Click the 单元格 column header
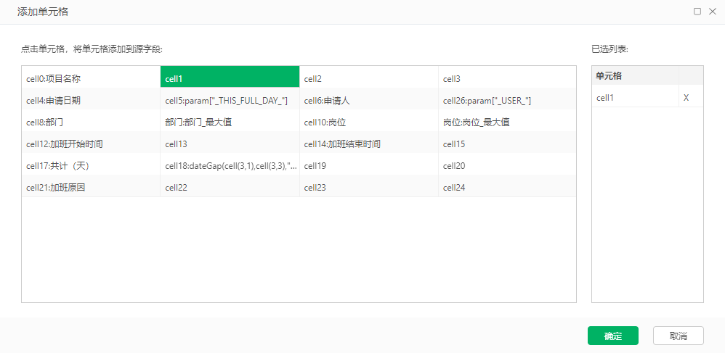The width and height of the screenshot is (725, 353). click(636, 76)
